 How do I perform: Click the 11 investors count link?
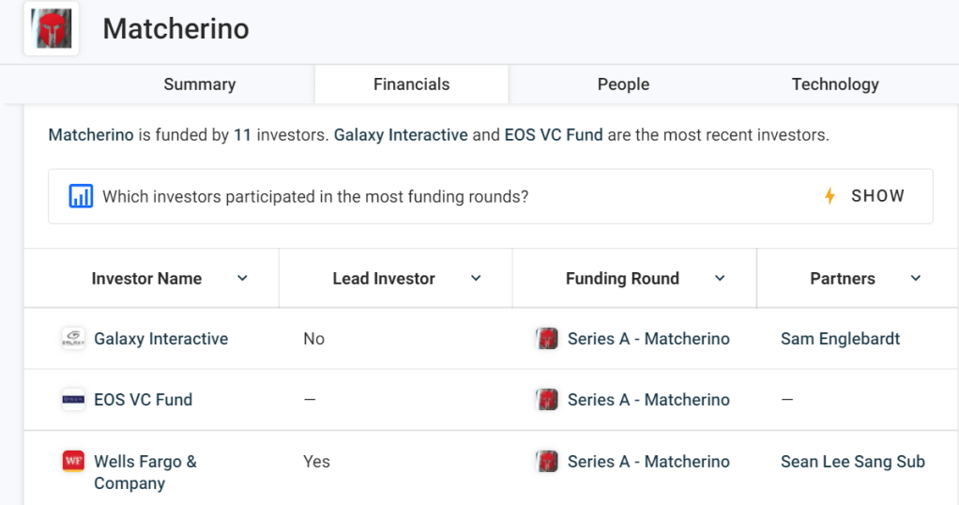[242, 134]
